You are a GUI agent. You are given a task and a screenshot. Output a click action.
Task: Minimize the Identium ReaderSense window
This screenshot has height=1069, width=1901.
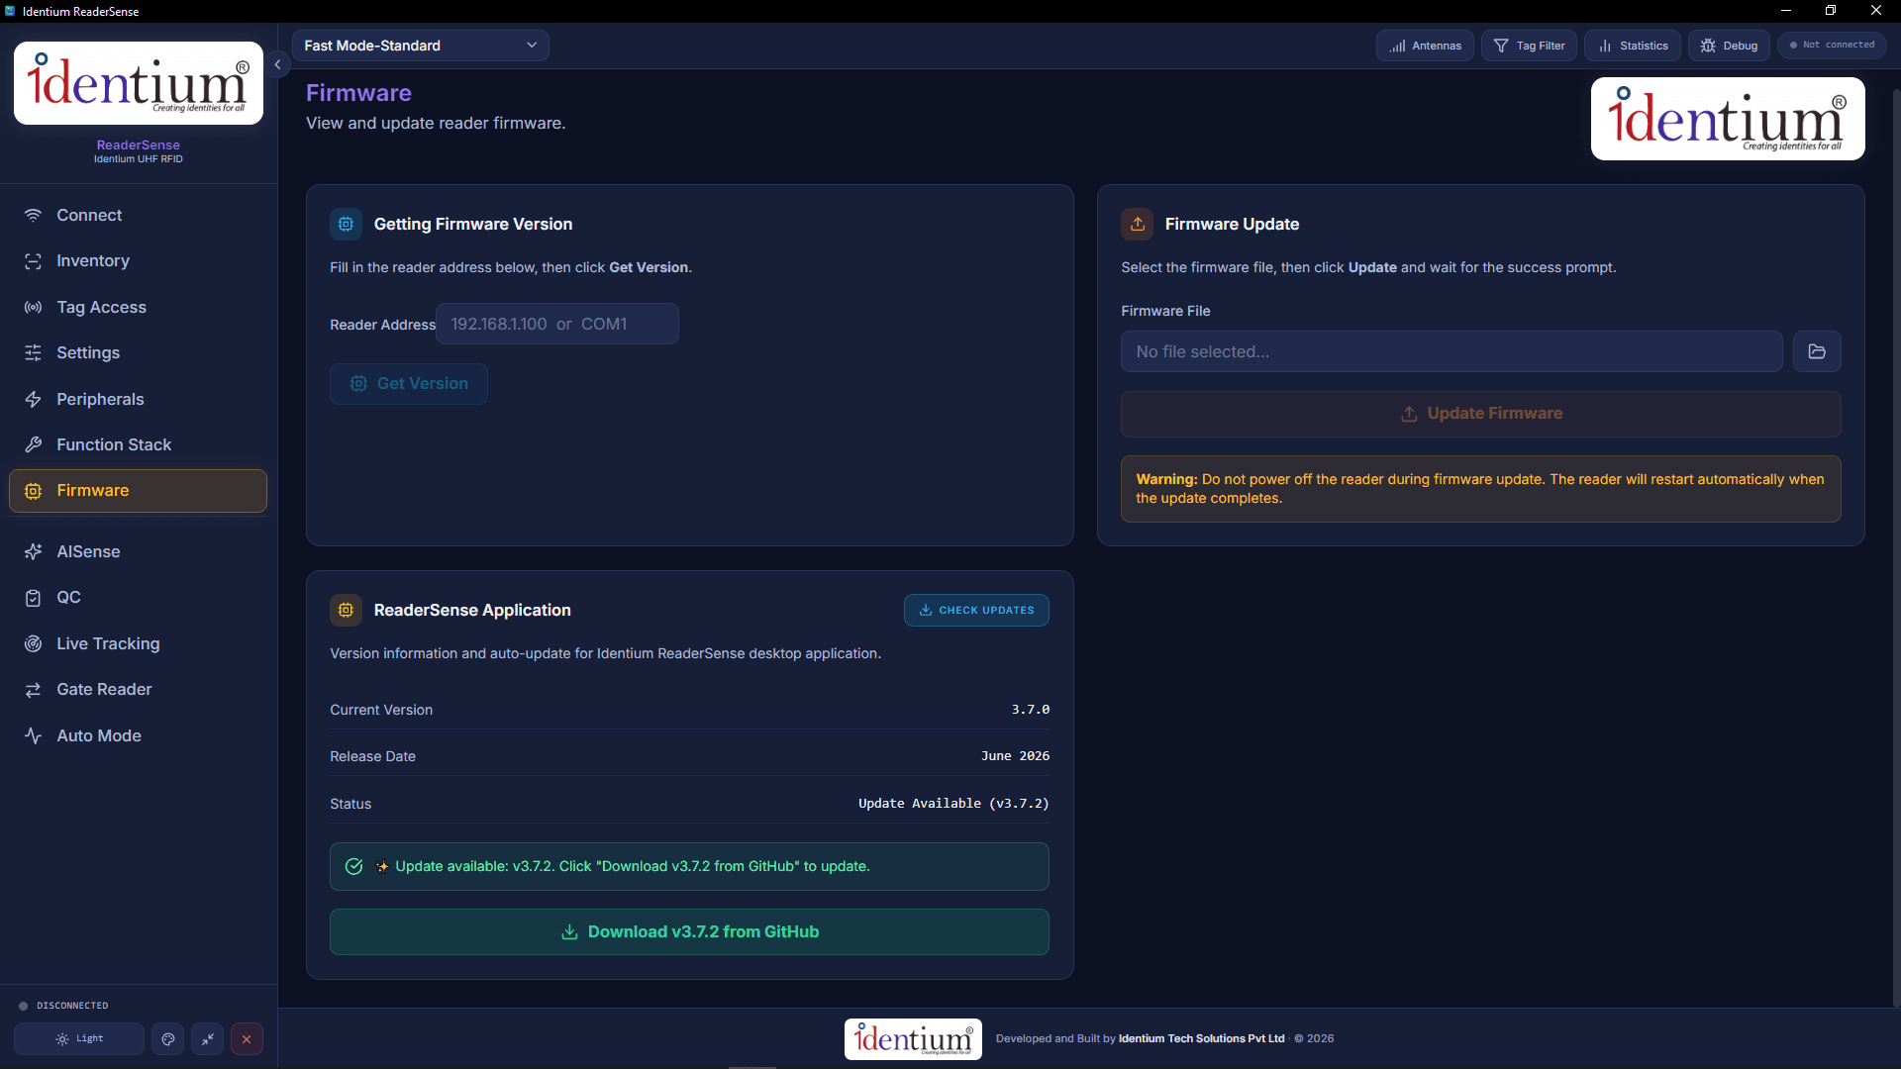1786,11
